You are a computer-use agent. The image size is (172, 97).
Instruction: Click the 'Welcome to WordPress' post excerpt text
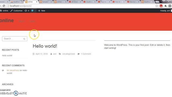(x=137, y=46)
